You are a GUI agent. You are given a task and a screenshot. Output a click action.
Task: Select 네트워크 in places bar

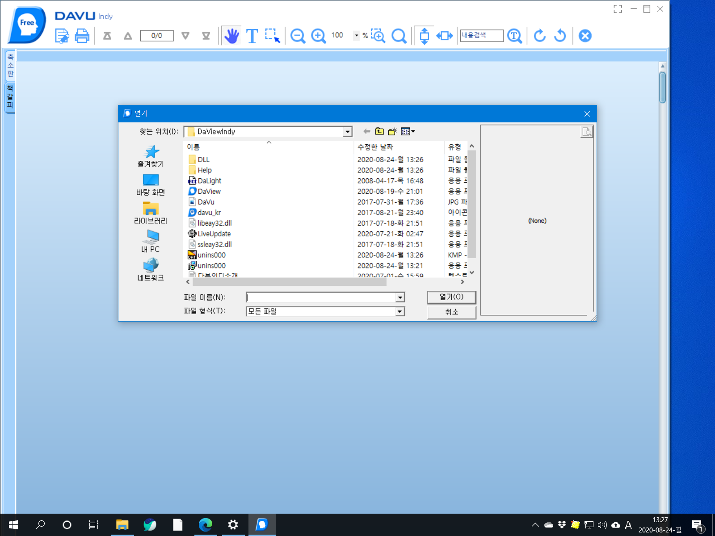pos(151,270)
